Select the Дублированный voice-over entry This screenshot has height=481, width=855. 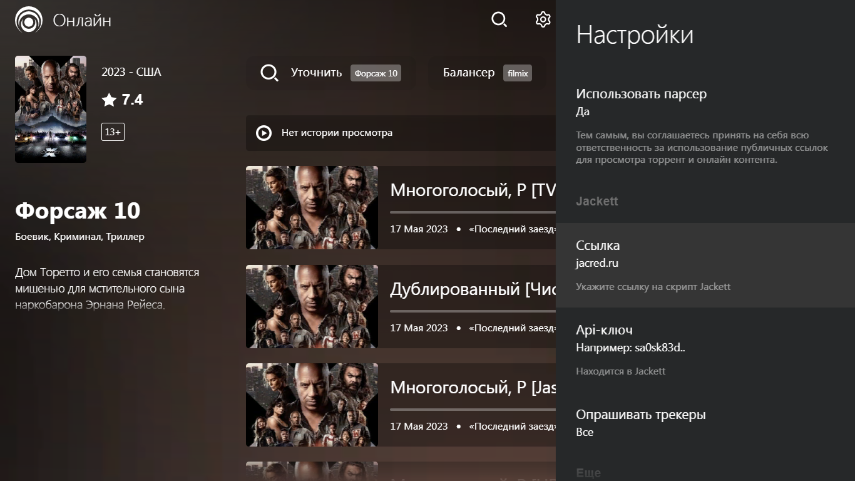coord(401,306)
